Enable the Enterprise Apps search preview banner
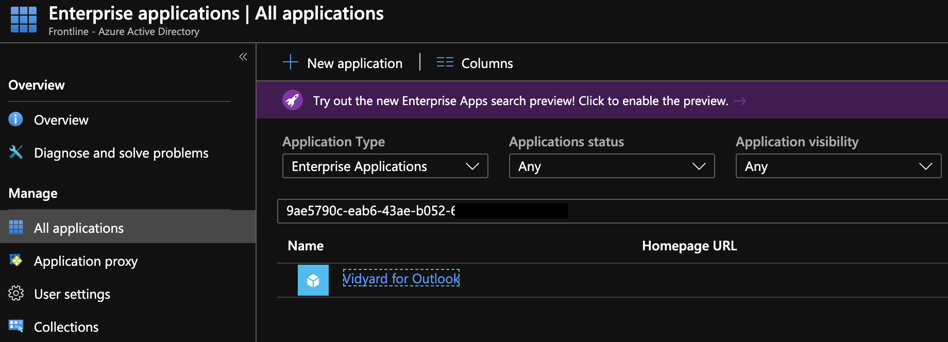The height and width of the screenshot is (342, 948). (602, 100)
